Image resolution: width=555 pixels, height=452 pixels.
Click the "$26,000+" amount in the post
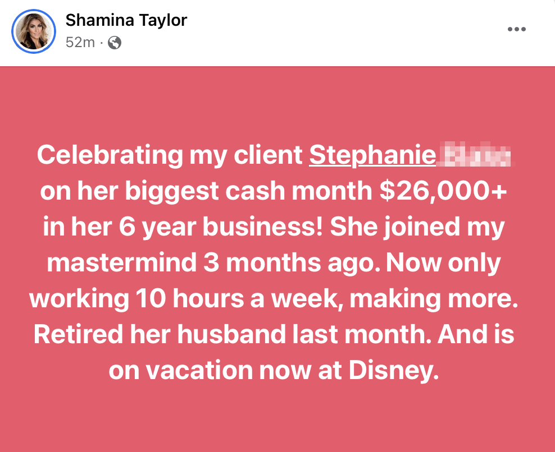443,191
